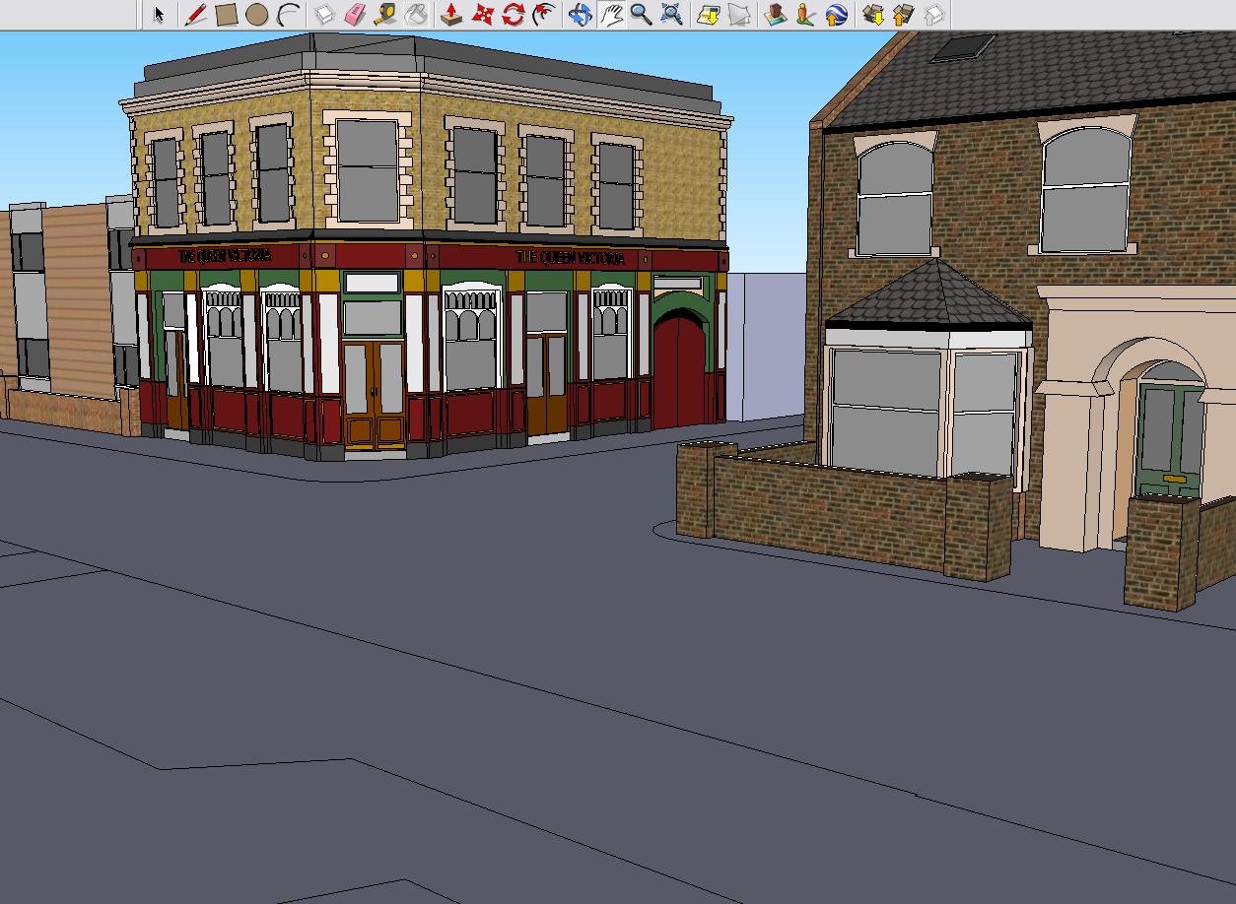Image resolution: width=1236 pixels, height=904 pixels.
Task: Switch to the Pan hand tool
Action: coord(611,15)
